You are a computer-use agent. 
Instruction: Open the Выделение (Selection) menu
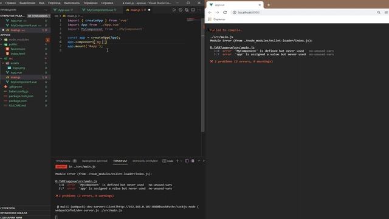click(27, 3)
